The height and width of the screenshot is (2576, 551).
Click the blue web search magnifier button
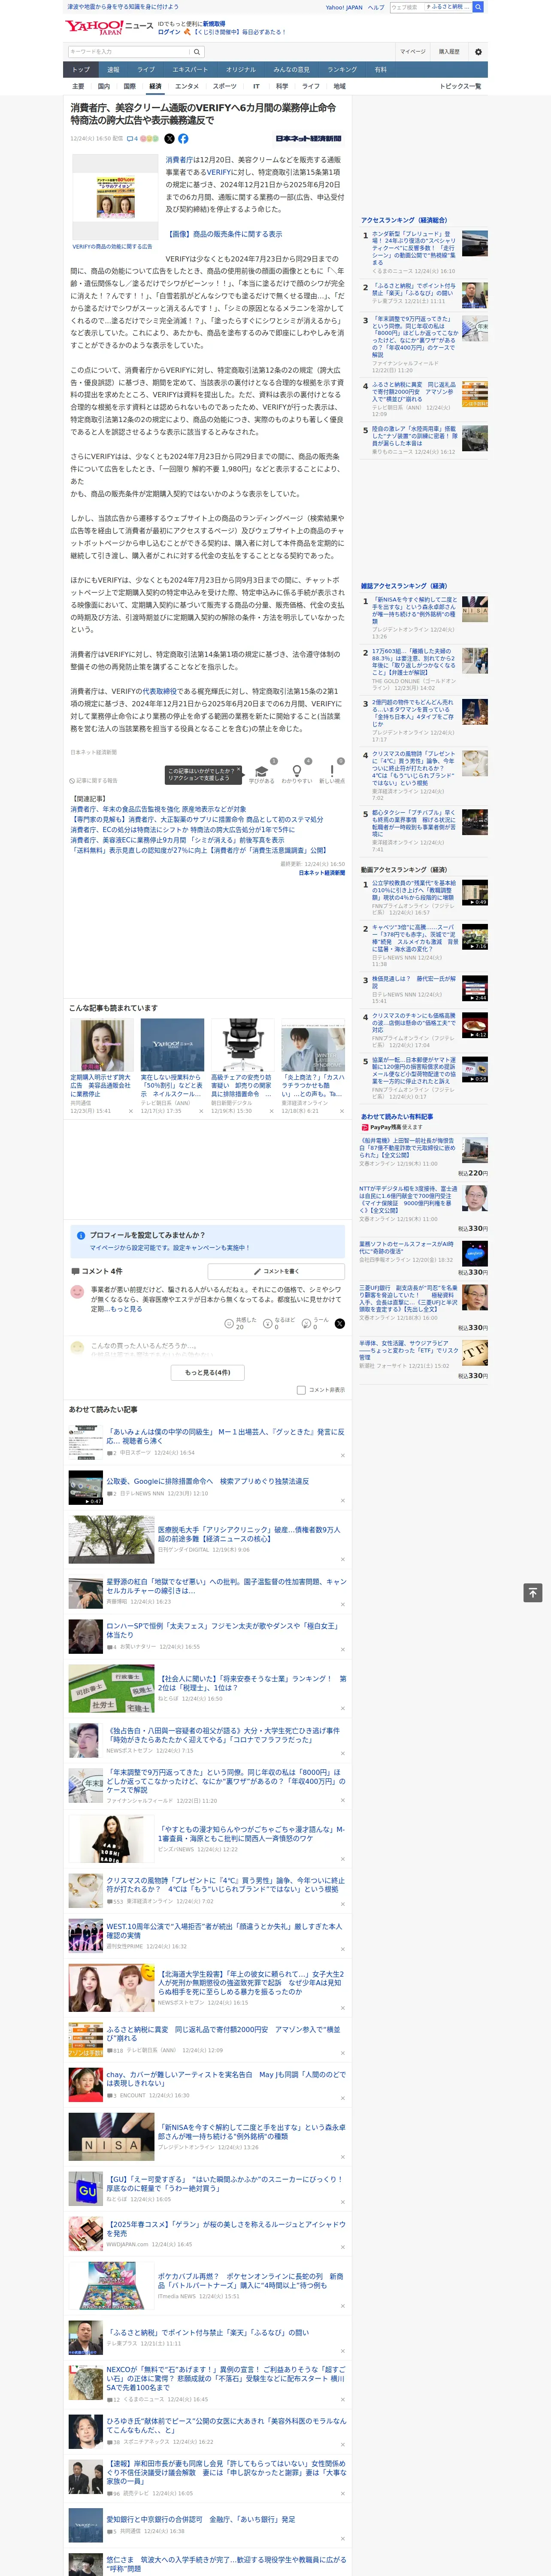478,7
